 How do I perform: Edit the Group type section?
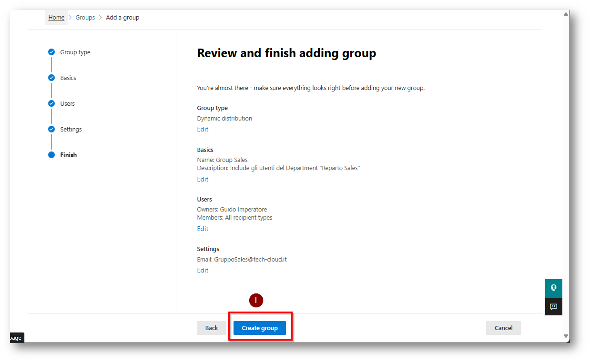(x=203, y=130)
